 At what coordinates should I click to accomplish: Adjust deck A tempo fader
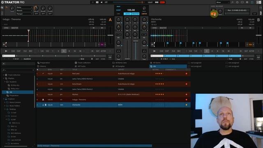110,35
